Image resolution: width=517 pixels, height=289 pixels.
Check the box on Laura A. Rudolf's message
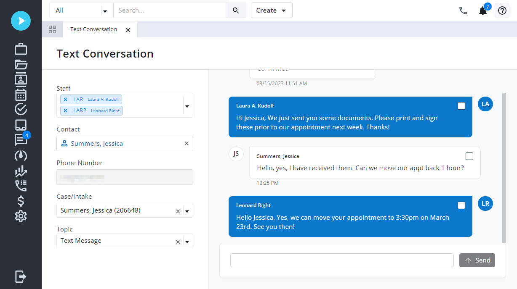(x=461, y=106)
